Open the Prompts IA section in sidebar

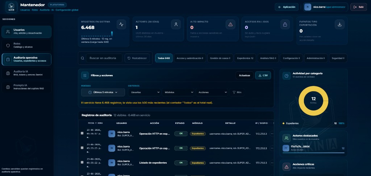(x=26, y=87)
